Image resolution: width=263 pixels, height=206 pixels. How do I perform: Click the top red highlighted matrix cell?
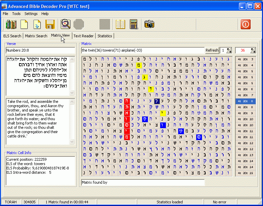tap(127, 101)
